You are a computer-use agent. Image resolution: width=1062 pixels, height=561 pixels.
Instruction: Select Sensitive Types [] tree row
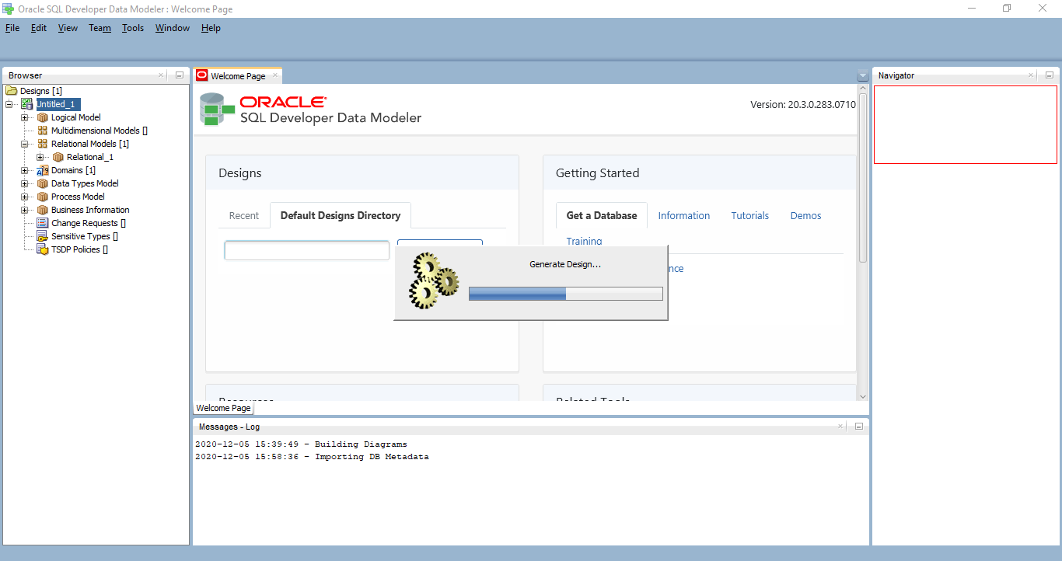pos(84,236)
